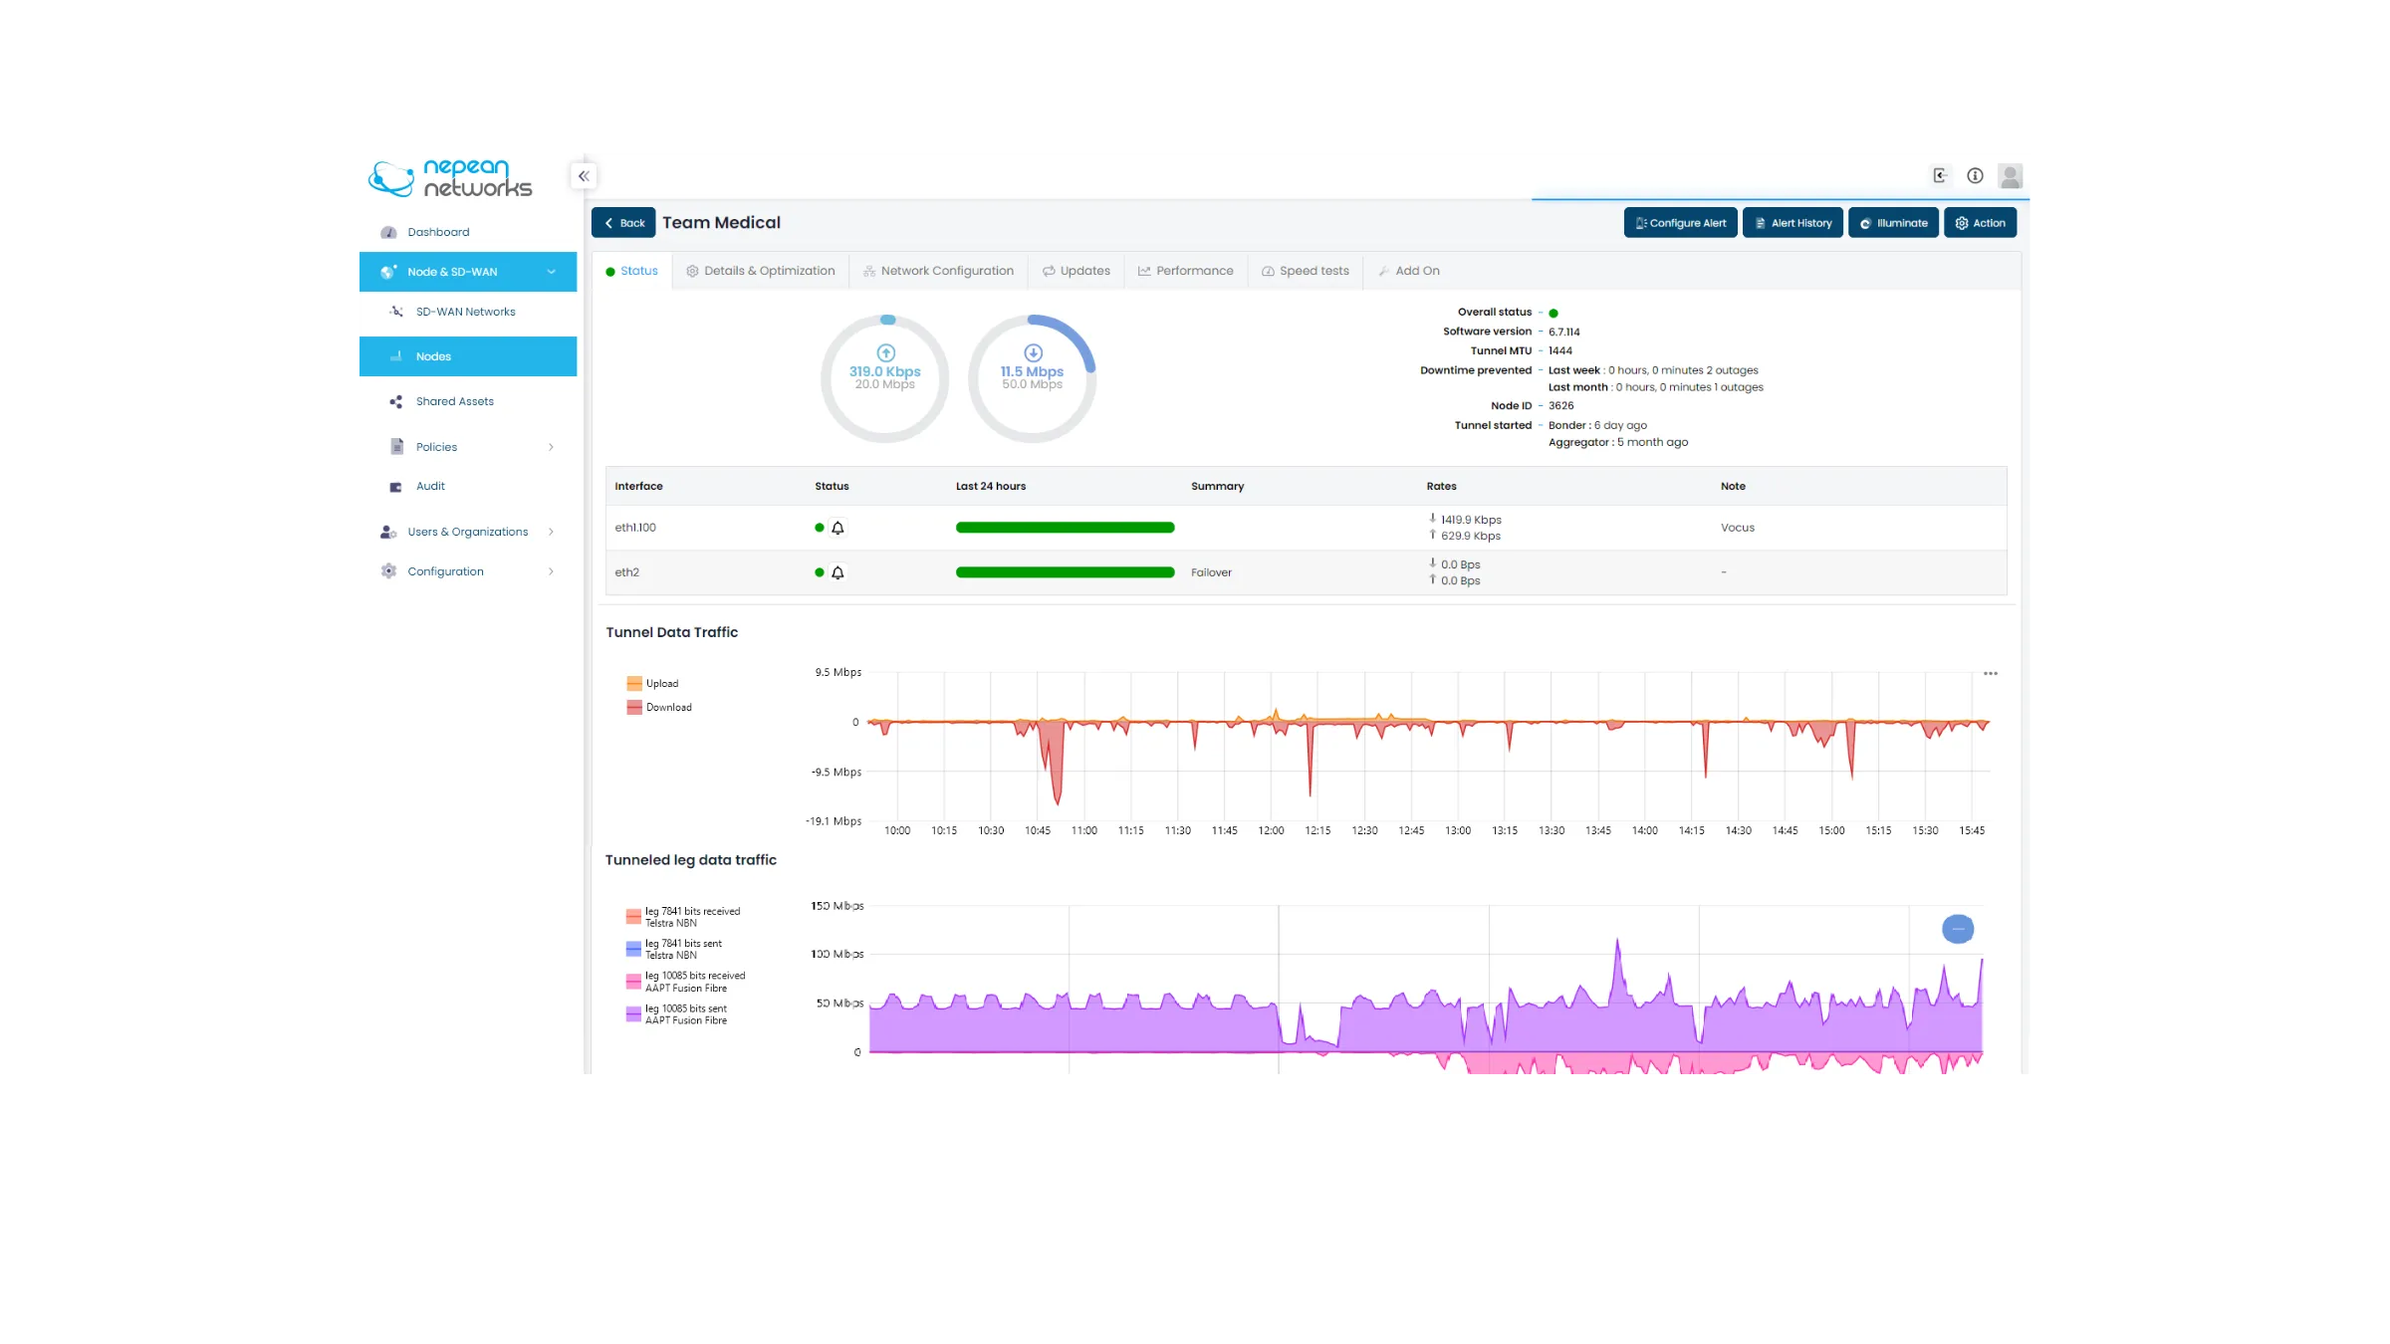This screenshot has height=1344, width=2390.
Task: Collapse the sidebar with the double-chevron control
Action: pyautogui.click(x=584, y=175)
